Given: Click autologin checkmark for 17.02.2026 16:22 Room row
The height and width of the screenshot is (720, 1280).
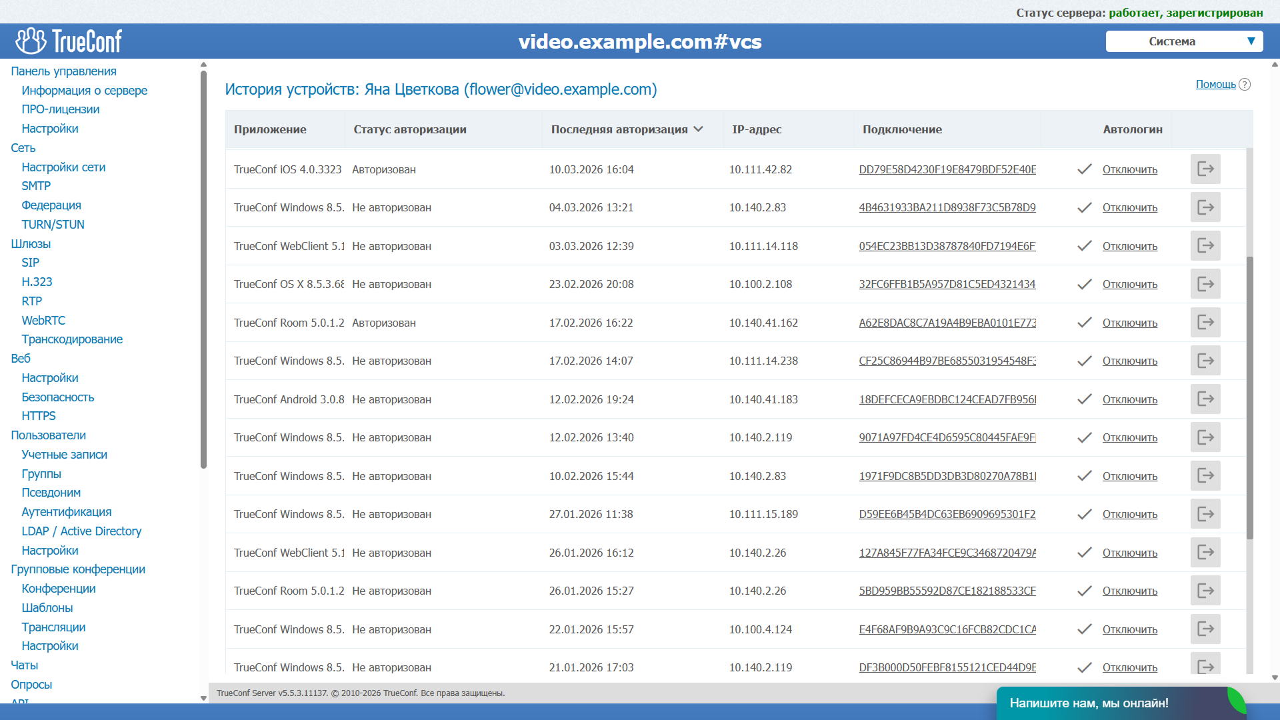Looking at the screenshot, I should tap(1085, 323).
